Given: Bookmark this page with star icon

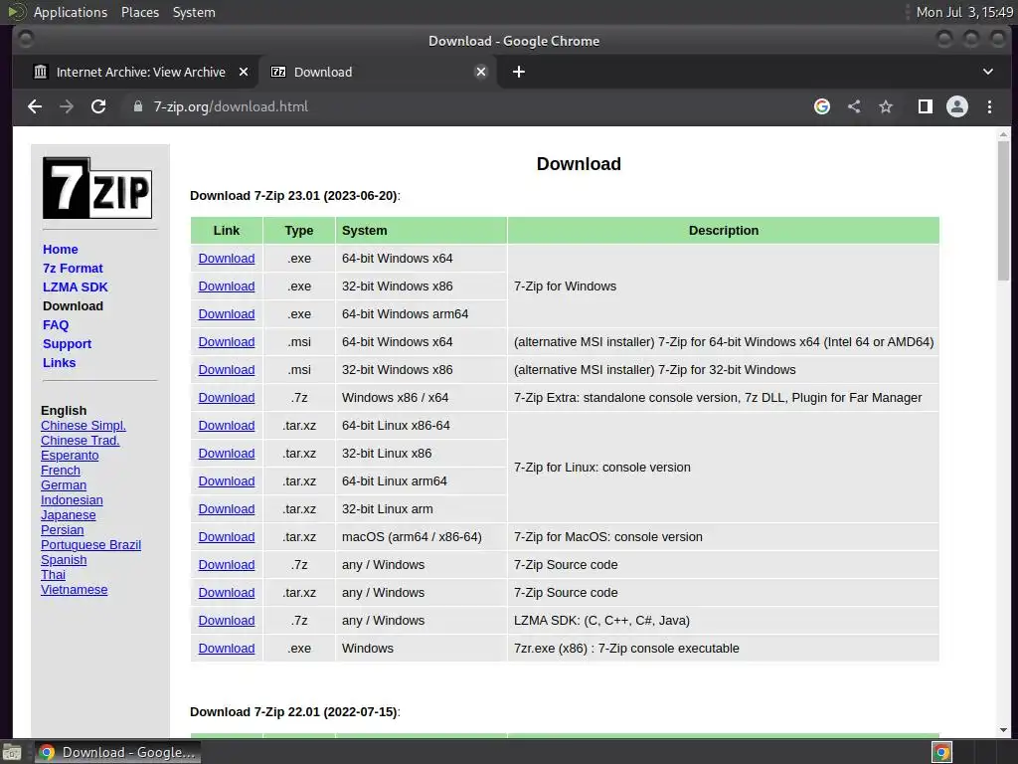Looking at the screenshot, I should (x=886, y=106).
